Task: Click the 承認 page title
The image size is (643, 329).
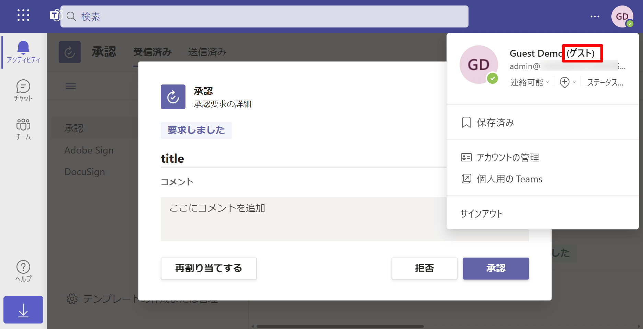Action: pos(104,52)
